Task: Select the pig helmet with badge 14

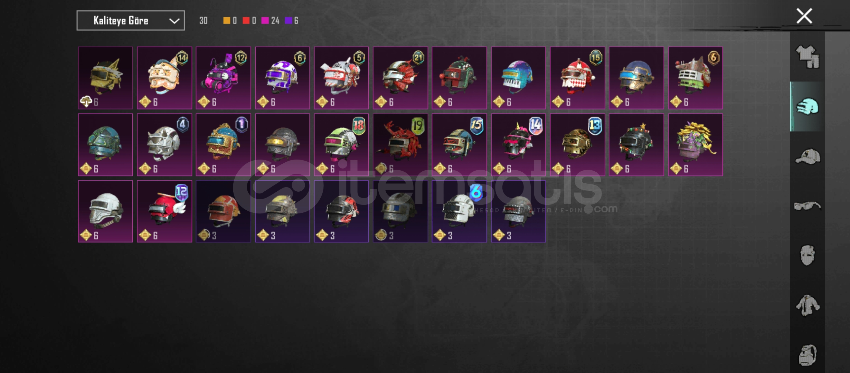Action: click(x=164, y=78)
